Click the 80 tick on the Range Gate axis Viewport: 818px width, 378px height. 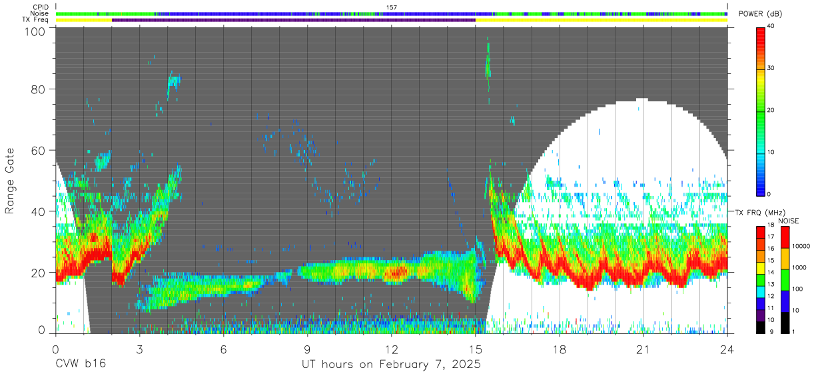(x=37, y=89)
